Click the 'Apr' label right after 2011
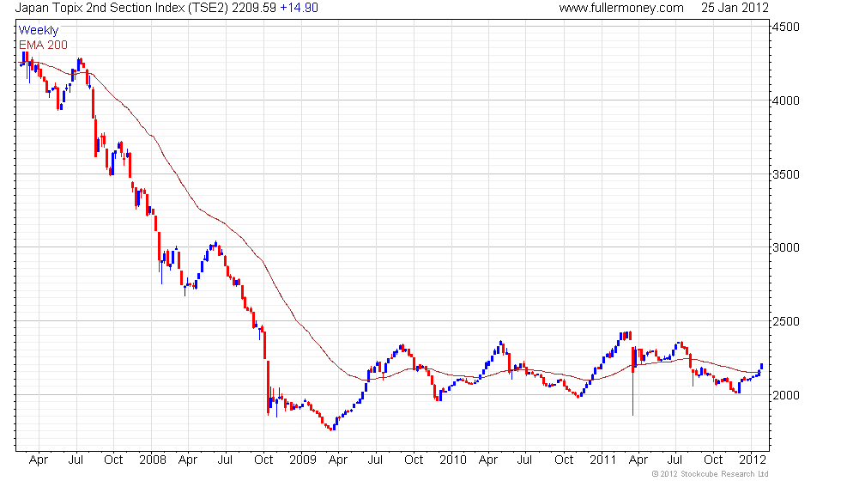841x481 pixels. point(638,460)
